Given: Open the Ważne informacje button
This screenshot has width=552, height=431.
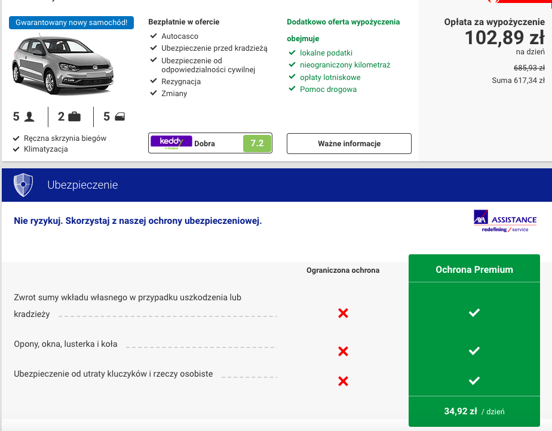Looking at the screenshot, I should 349,143.
